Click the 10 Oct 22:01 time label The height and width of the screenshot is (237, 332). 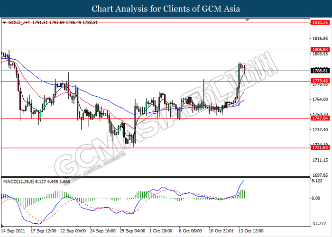(x=221, y=231)
